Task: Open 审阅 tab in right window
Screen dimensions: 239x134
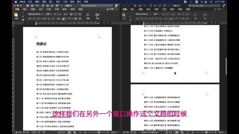Action: pyautogui.click(x=180, y=9)
